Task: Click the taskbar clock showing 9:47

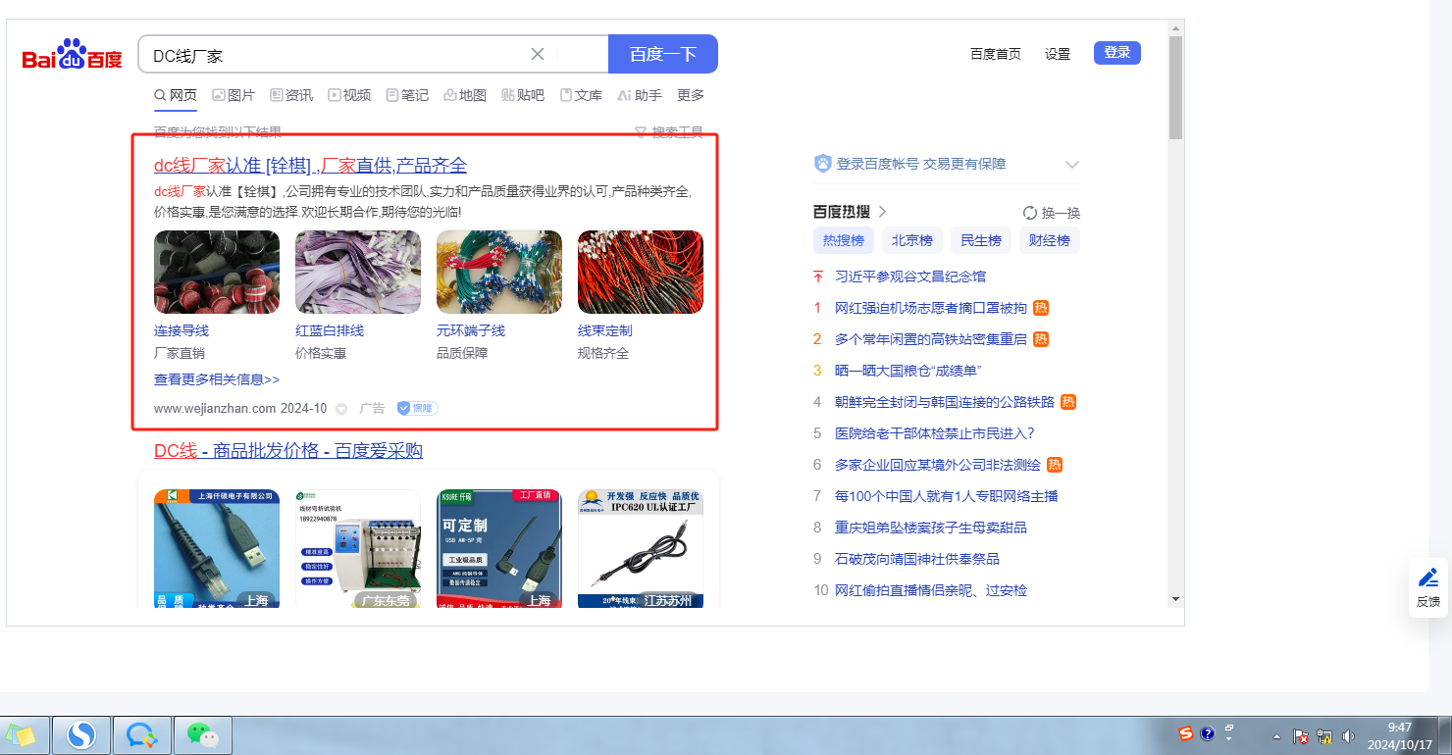Action: (x=1400, y=735)
